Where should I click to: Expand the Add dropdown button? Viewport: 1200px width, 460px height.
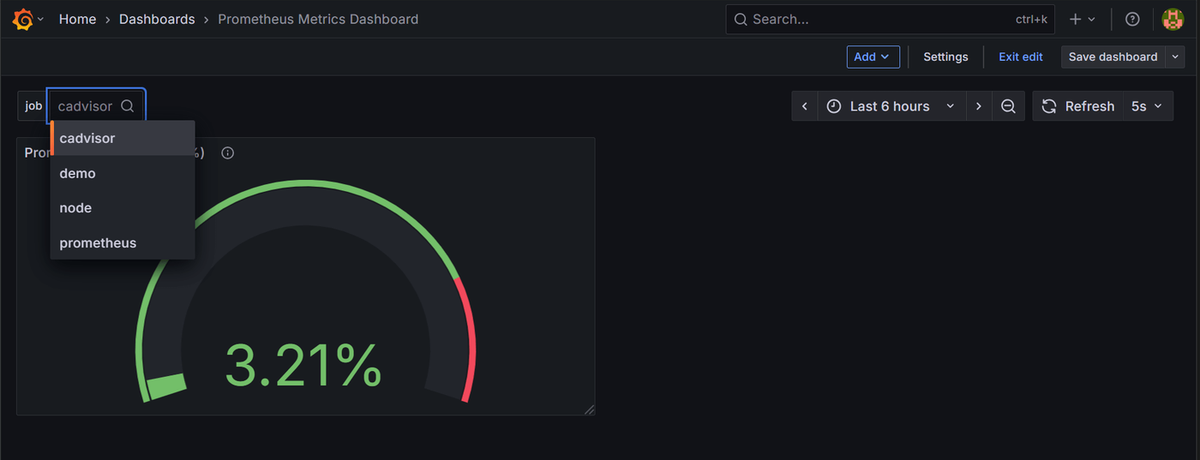(x=873, y=57)
